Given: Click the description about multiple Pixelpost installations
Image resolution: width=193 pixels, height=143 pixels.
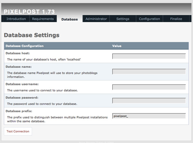Looking at the screenshot, I should (57, 119).
